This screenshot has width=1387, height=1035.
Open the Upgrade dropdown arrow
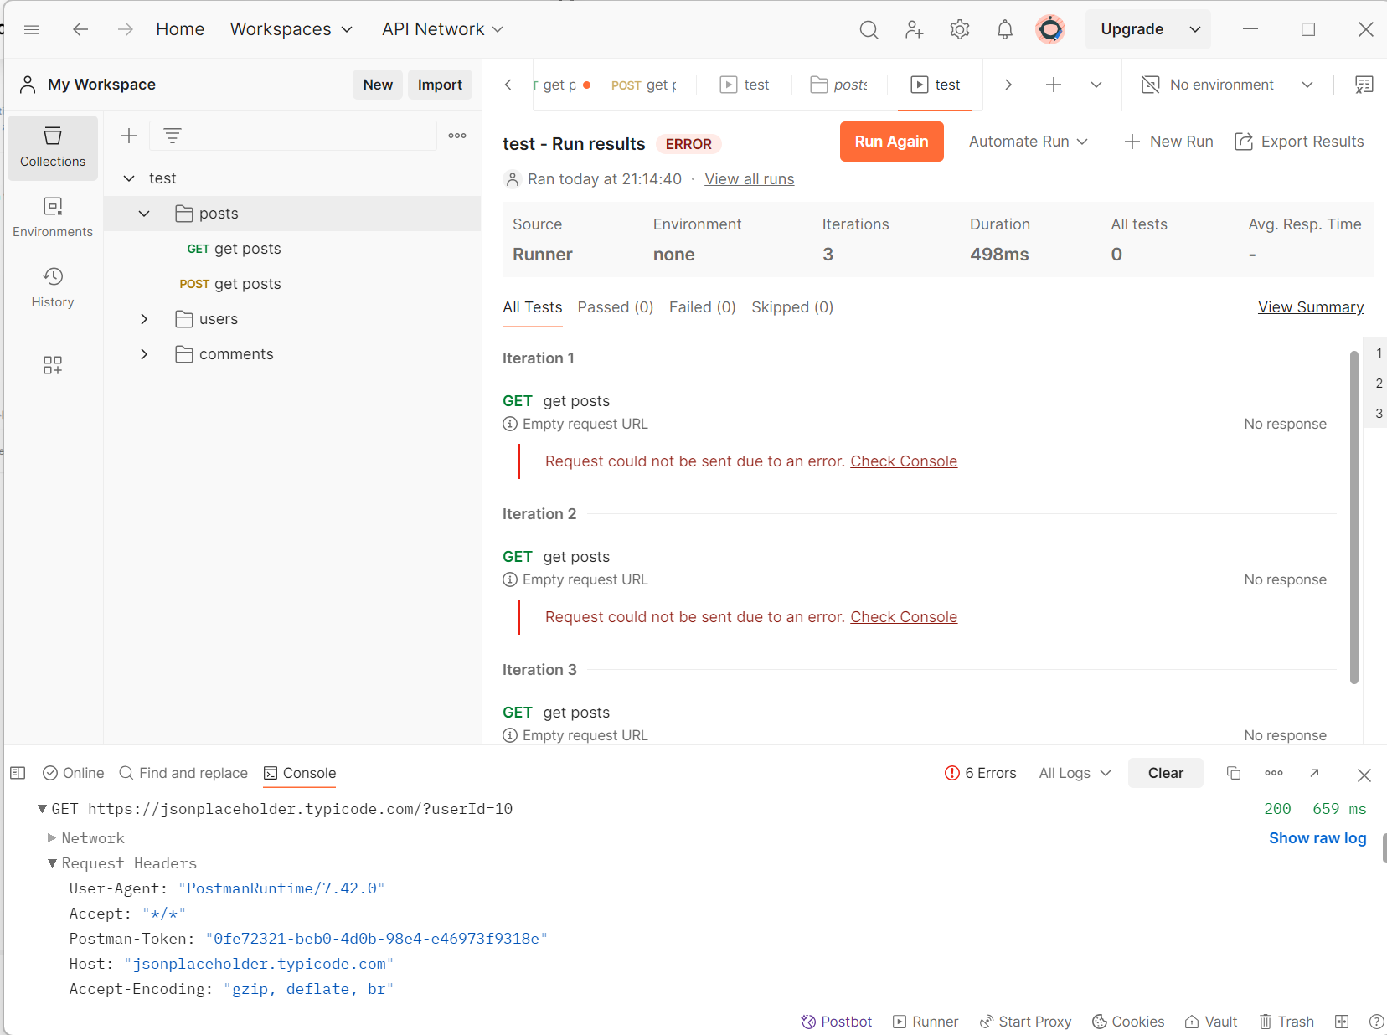1195,29
